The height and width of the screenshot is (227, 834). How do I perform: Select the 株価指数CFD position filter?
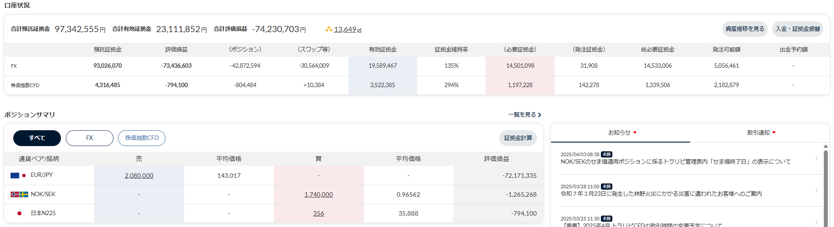pos(142,138)
